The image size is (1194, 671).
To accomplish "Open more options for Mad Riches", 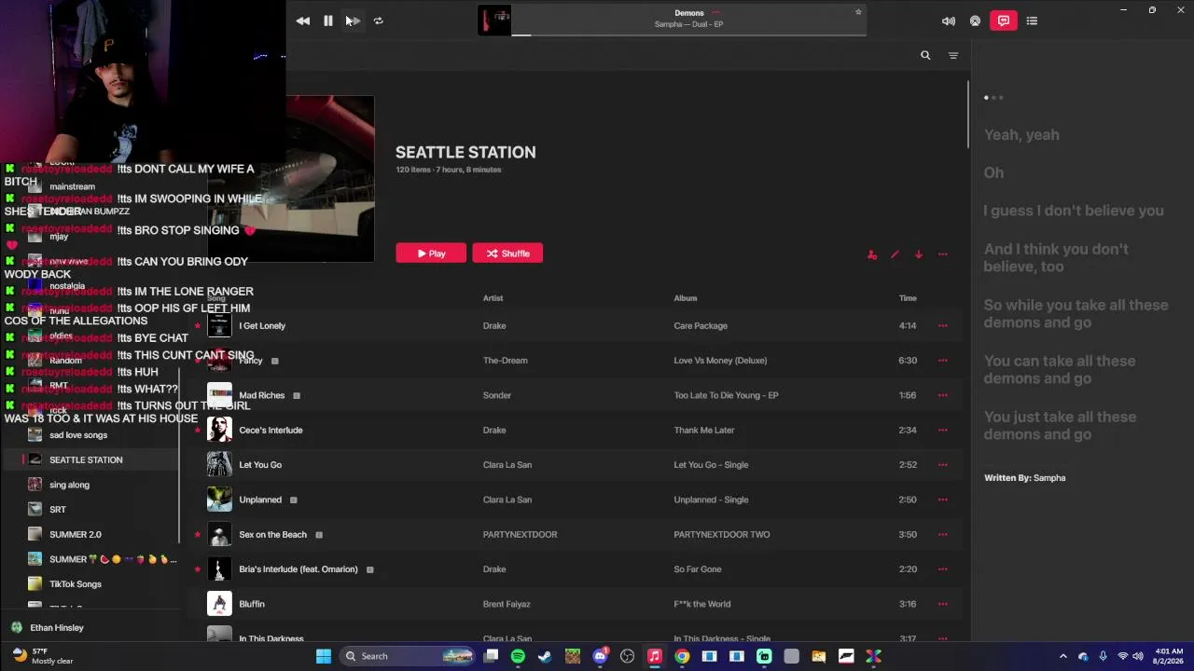I will pos(943,395).
